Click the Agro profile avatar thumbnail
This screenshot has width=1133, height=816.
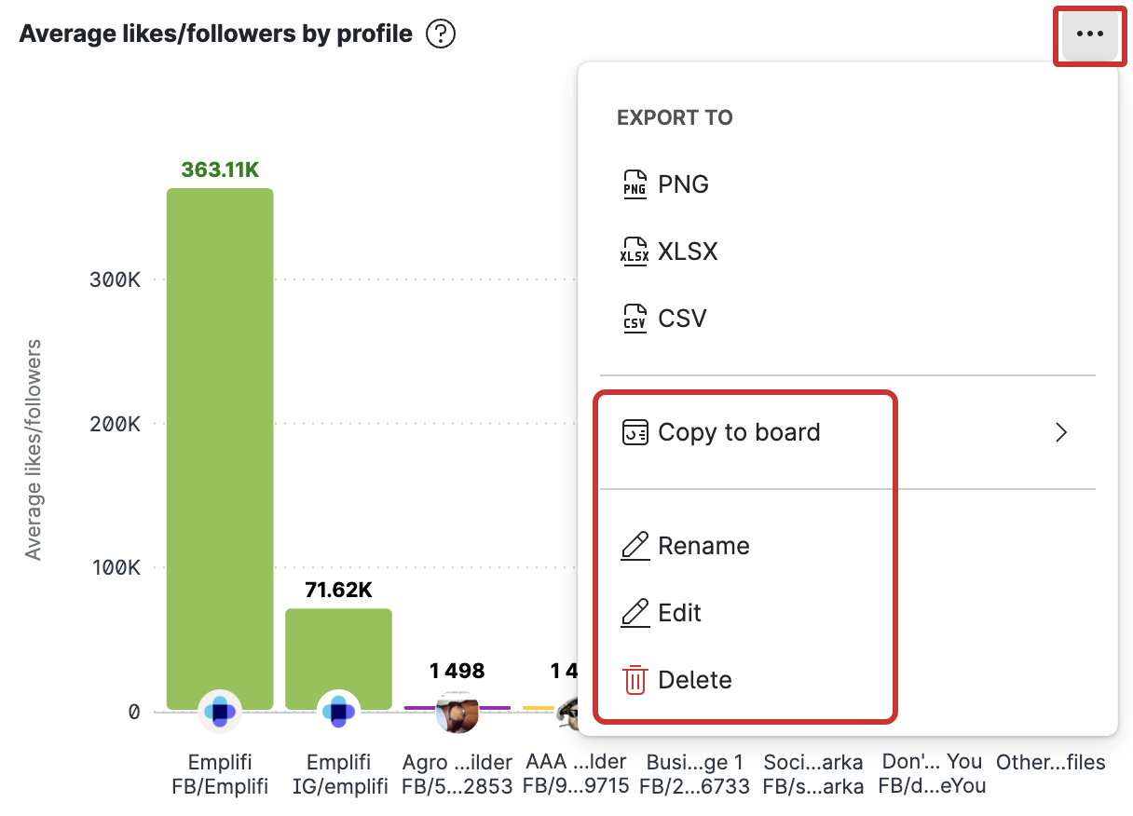[457, 713]
